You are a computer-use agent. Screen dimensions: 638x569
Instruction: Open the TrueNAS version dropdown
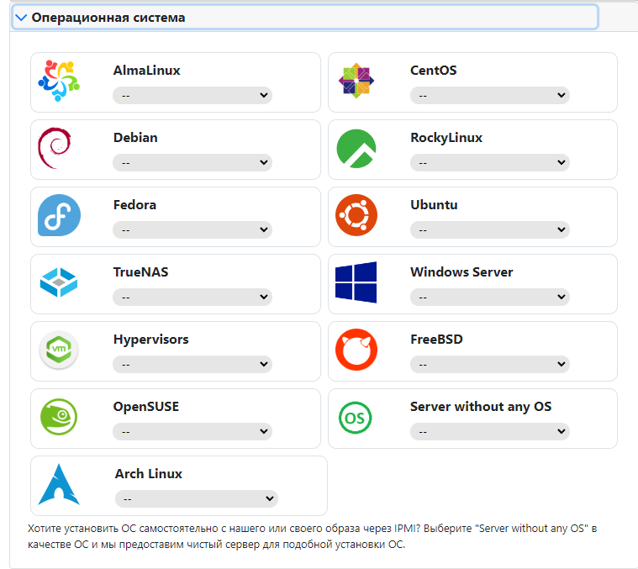coord(192,297)
